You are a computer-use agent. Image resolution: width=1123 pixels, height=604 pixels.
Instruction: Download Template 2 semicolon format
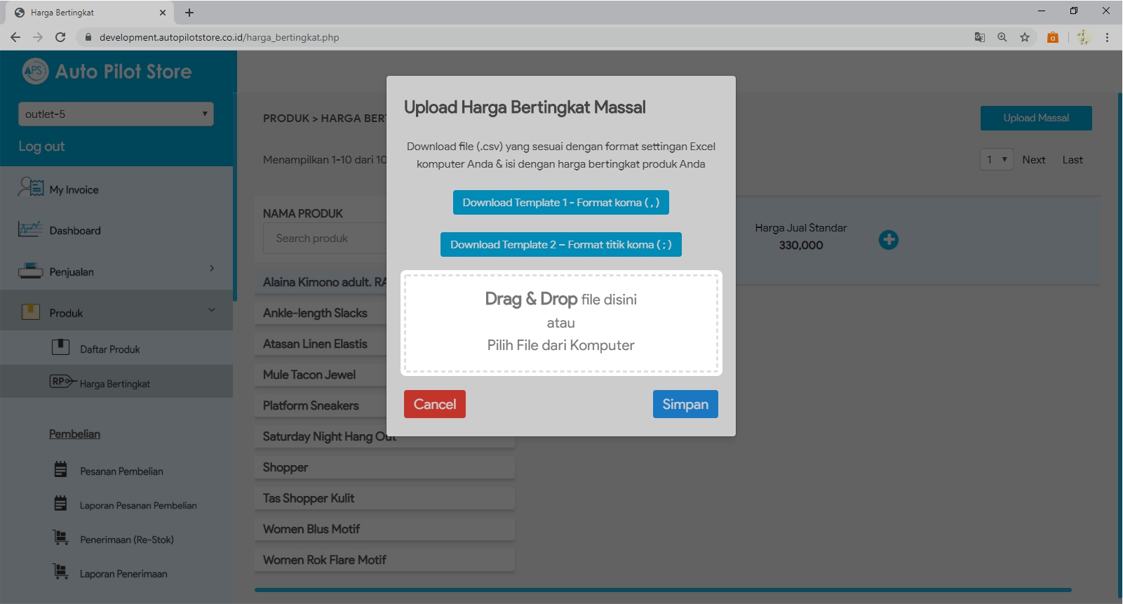pos(560,245)
